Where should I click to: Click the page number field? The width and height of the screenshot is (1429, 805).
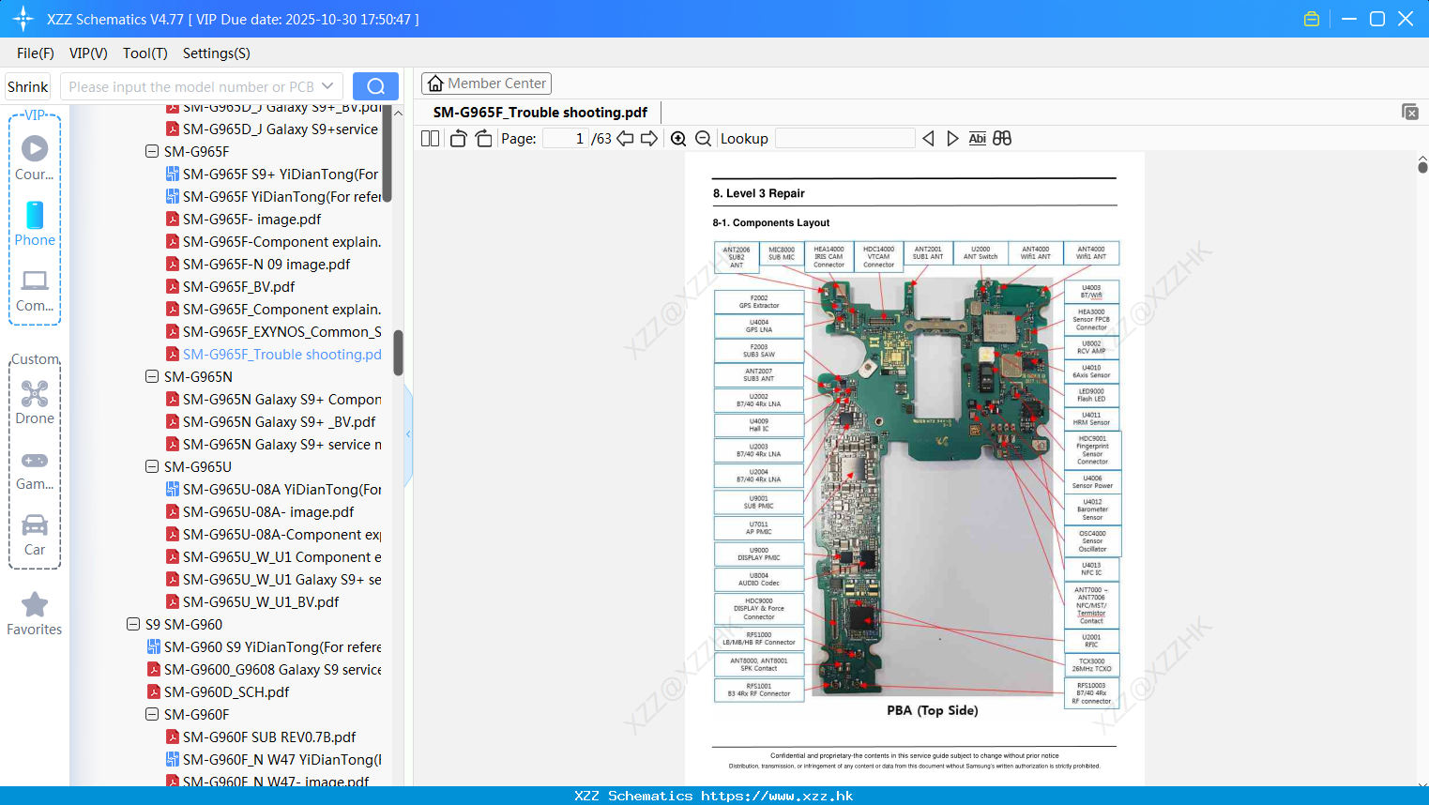566,139
